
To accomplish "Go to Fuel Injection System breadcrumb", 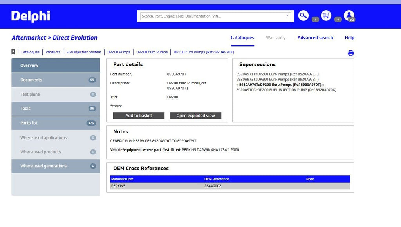I will [x=83, y=52].
